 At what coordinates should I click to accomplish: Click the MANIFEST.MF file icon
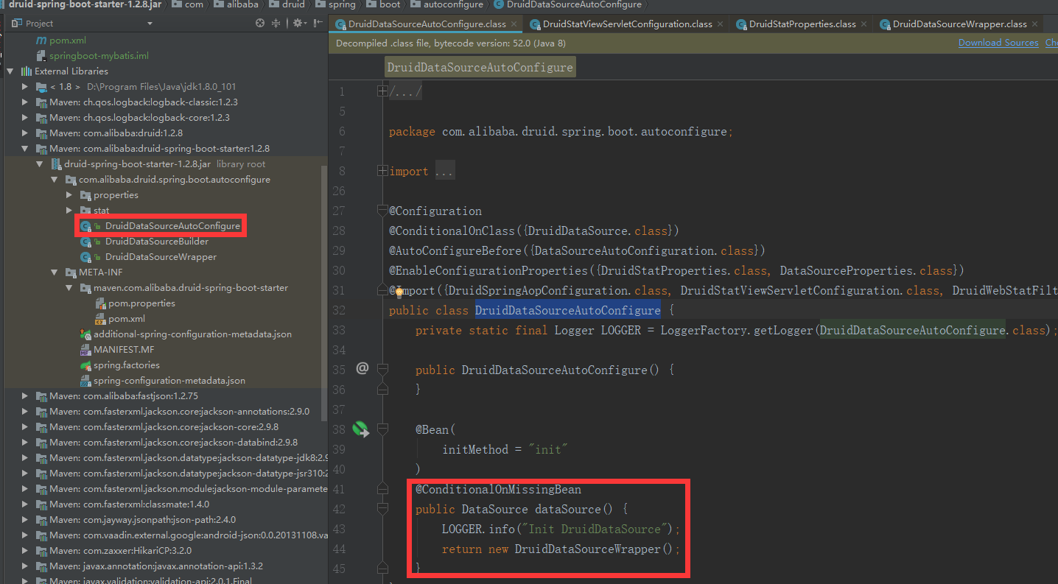85,350
